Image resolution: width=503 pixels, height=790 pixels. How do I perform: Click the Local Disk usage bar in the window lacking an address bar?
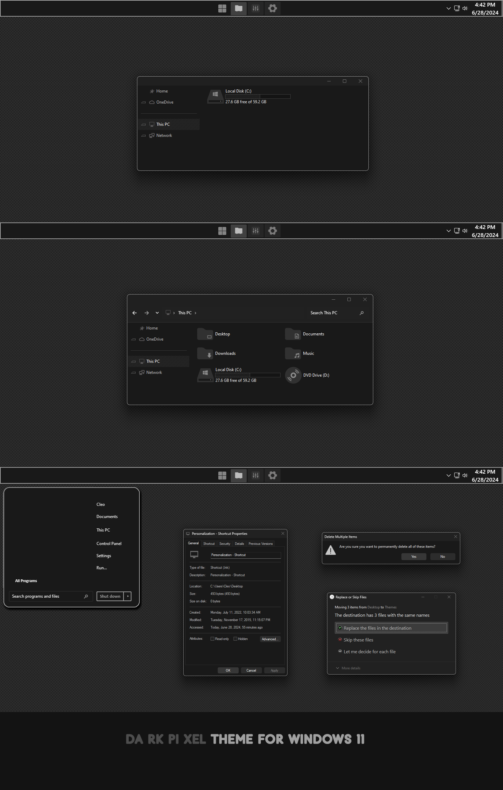click(258, 96)
